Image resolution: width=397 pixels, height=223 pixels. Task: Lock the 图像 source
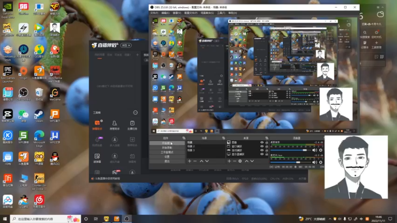pyautogui.click(x=266, y=142)
